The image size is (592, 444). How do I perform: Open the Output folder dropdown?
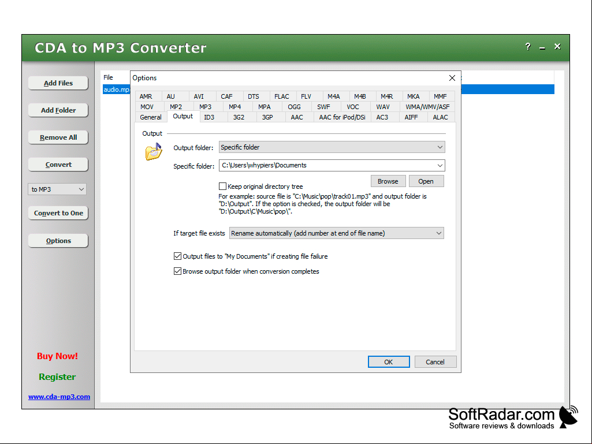(x=332, y=147)
